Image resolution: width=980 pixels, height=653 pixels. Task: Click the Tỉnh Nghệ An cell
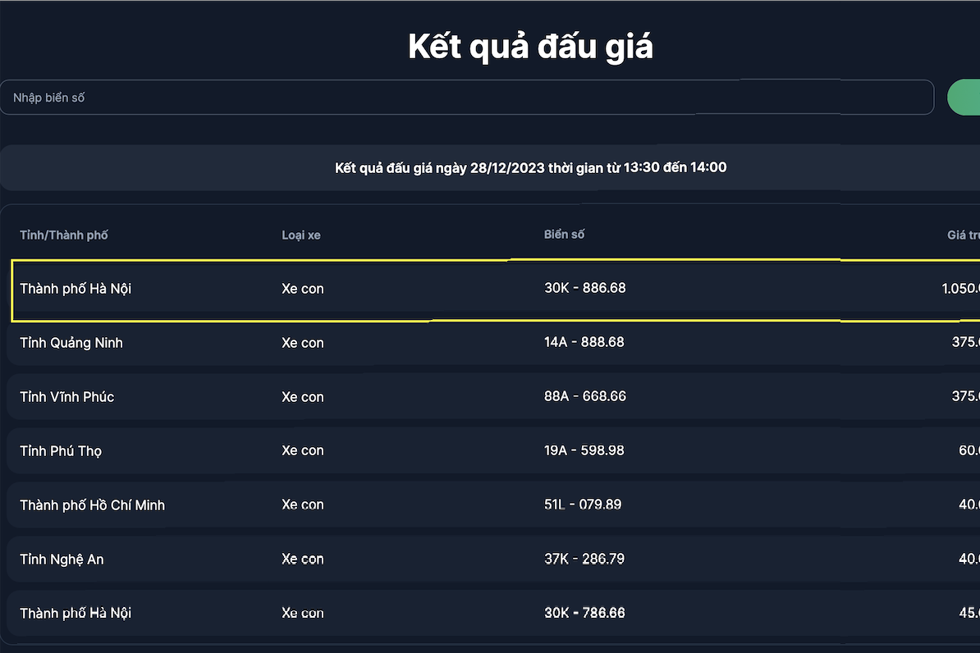(x=62, y=559)
